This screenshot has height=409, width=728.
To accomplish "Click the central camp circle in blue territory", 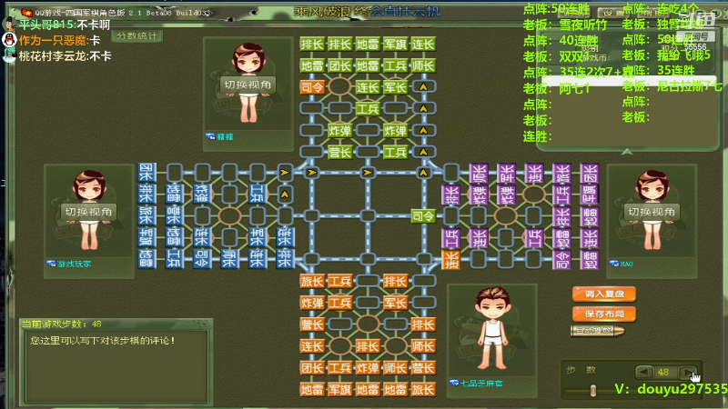I will (x=229, y=215).
